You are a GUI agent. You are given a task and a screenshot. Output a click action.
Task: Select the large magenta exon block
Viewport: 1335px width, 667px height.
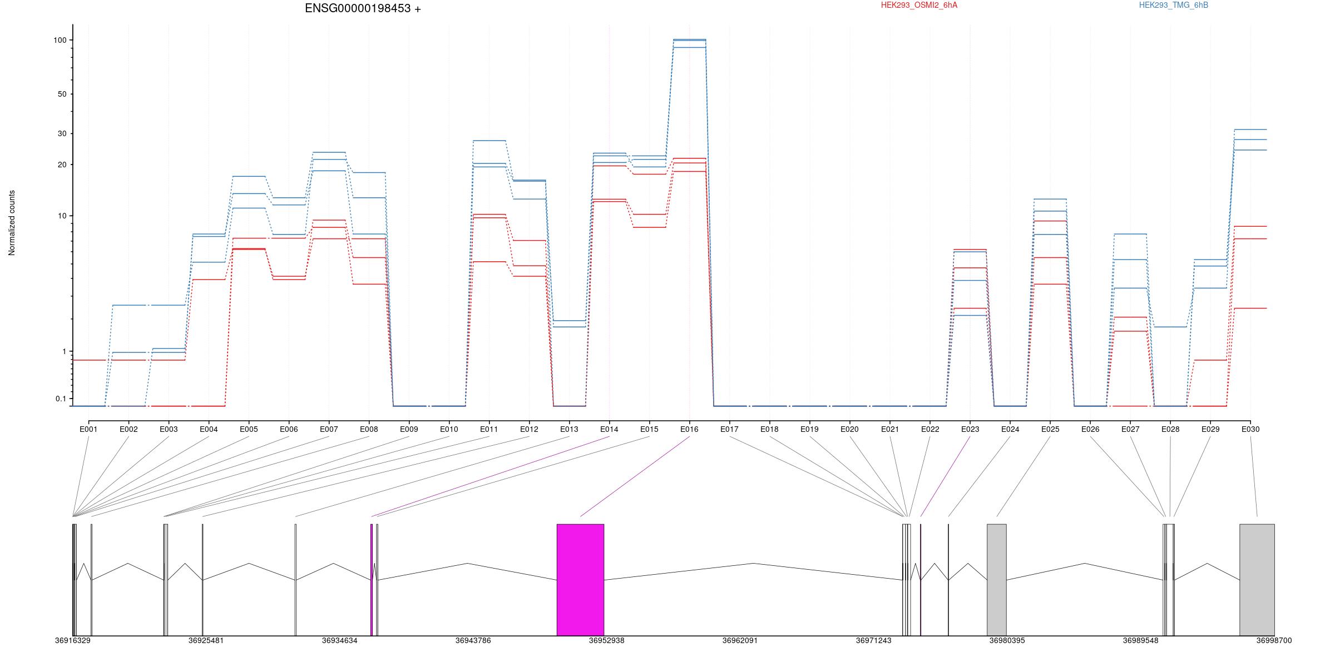pyautogui.click(x=580, y=580)
